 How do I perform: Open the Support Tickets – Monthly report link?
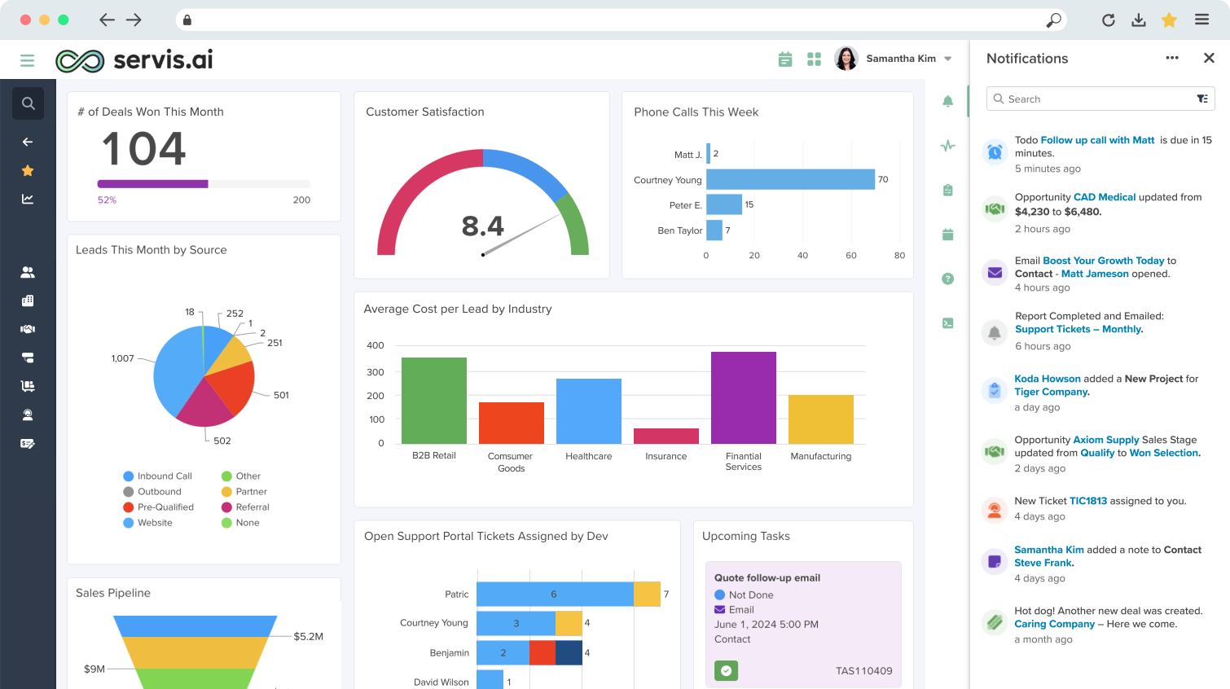pyautogui.click(x=1079, y=329)
